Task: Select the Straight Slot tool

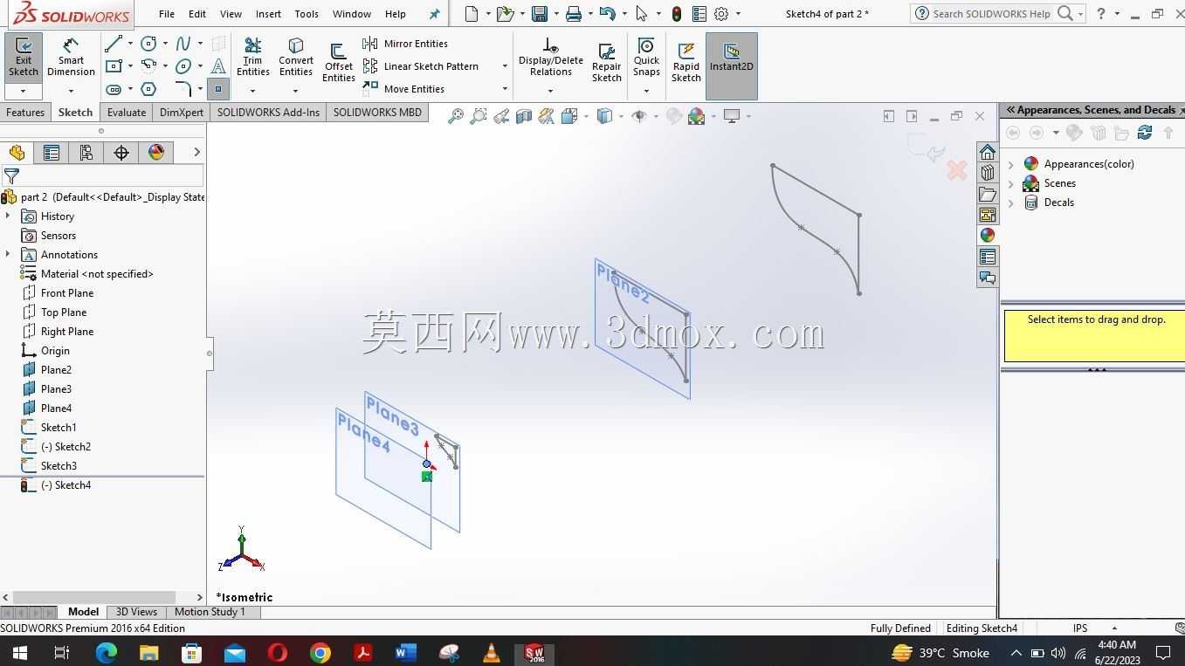Action: coord(114,89)
